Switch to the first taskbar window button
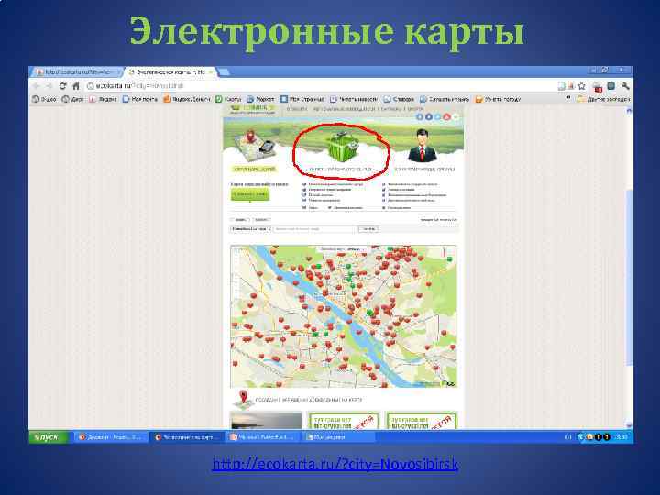Image resolution: width=660 pixels, height=495 pixels. coord(111,437)
